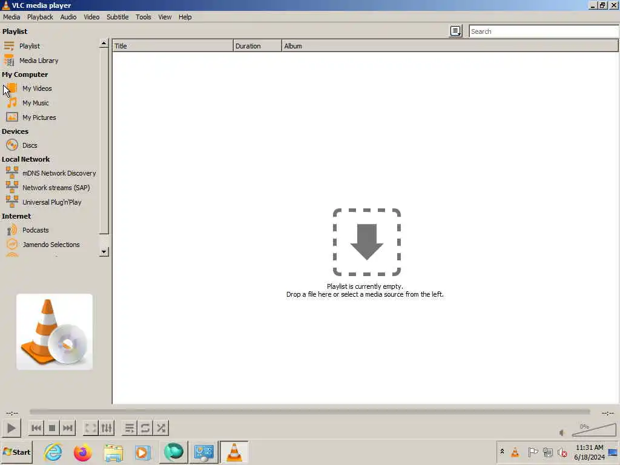Open Jamendo Selections

[51, 245]
